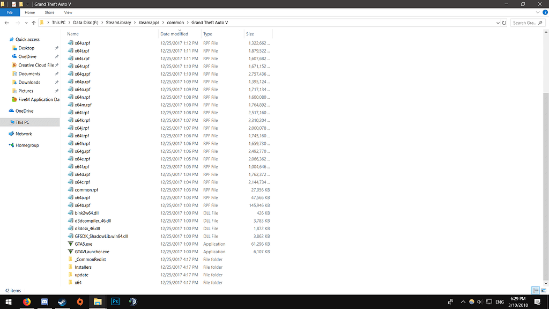Click the search box

pyautogui.click(x=528, y=23)
